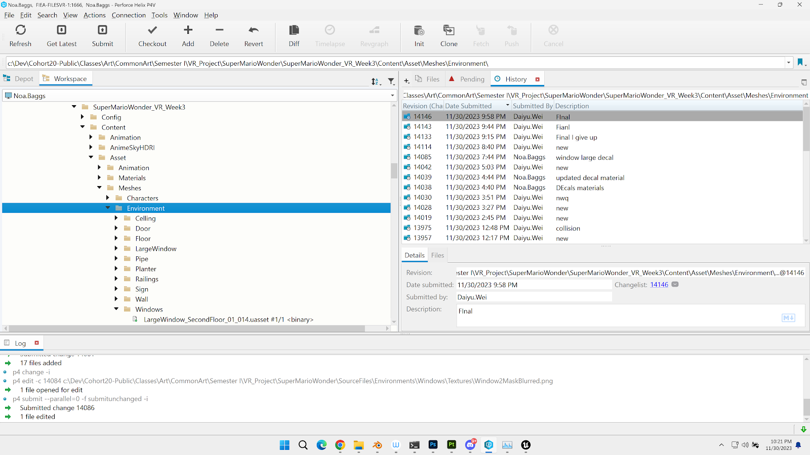The width and height of the screenshot is (810, 455).
Task: Click the Log pane vertical scrollbar thumb
Action: coord(806,407)
